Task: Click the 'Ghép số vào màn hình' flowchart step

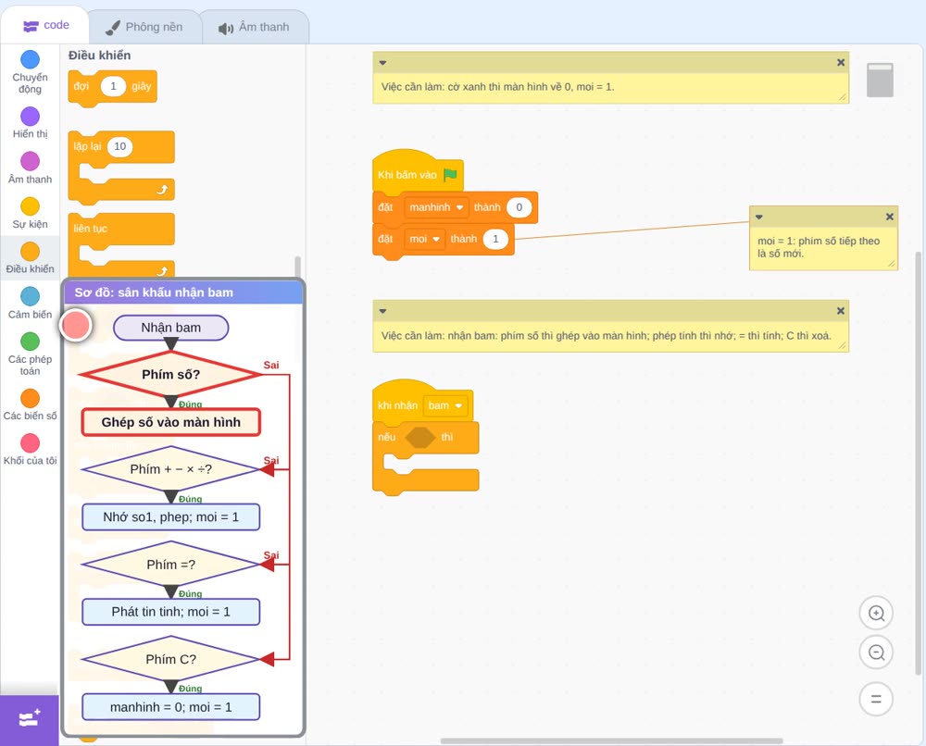Action: [170, 422]
